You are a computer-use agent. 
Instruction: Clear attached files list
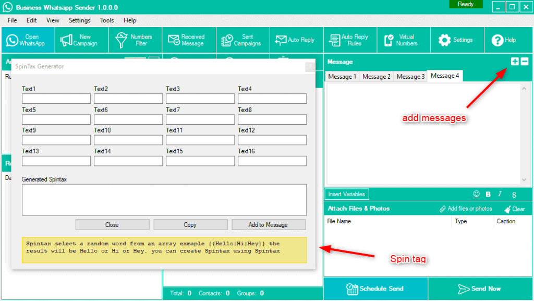515,209
